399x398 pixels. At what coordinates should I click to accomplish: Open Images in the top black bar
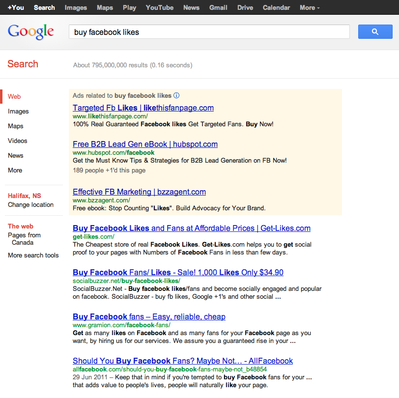[x=76, y=8]
